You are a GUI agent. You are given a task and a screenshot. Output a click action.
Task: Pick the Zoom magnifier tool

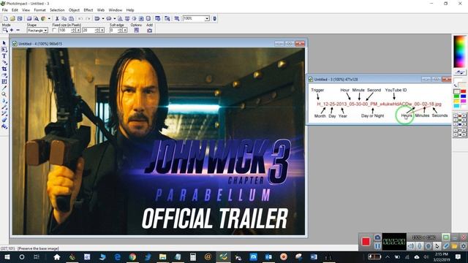[x=4, y=94]
